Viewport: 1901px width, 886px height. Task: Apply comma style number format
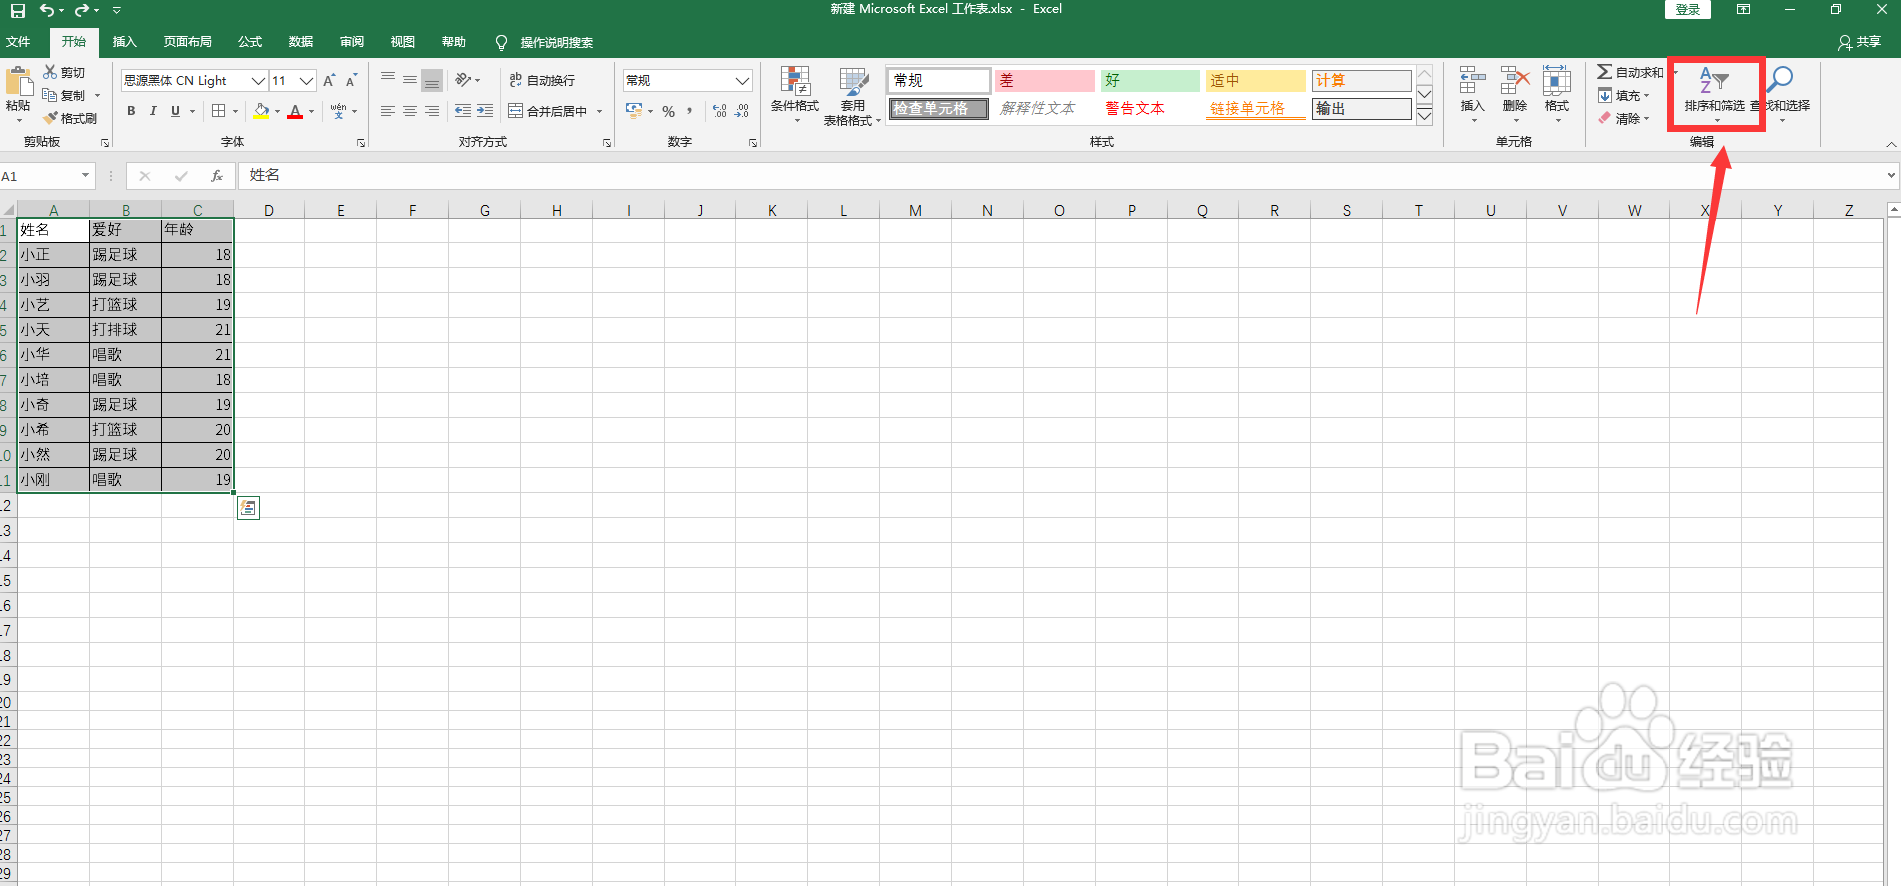click(x=689, y=111)
